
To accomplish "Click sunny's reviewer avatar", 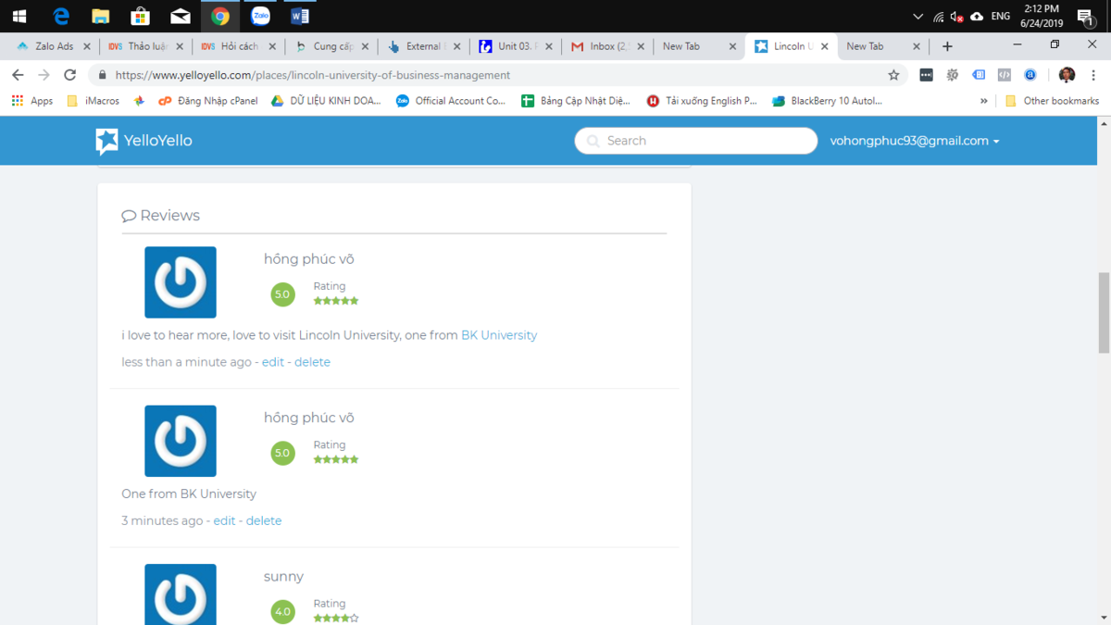I will pos(181,594).
